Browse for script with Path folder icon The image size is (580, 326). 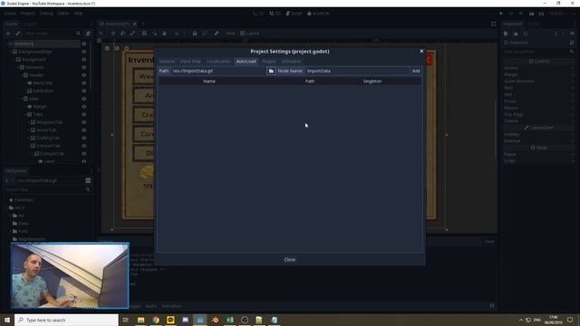pos(271,71)
